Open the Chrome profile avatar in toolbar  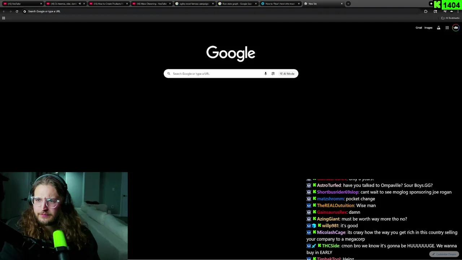pos(452,11)
